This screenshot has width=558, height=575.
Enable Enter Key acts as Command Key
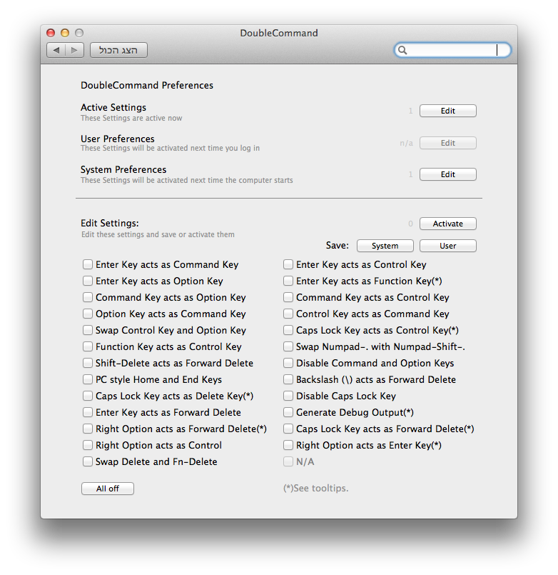tap(88, 264)
